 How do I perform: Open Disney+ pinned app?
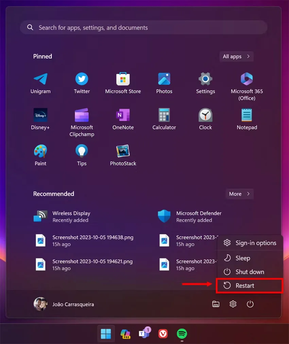(x=40, y=119)
